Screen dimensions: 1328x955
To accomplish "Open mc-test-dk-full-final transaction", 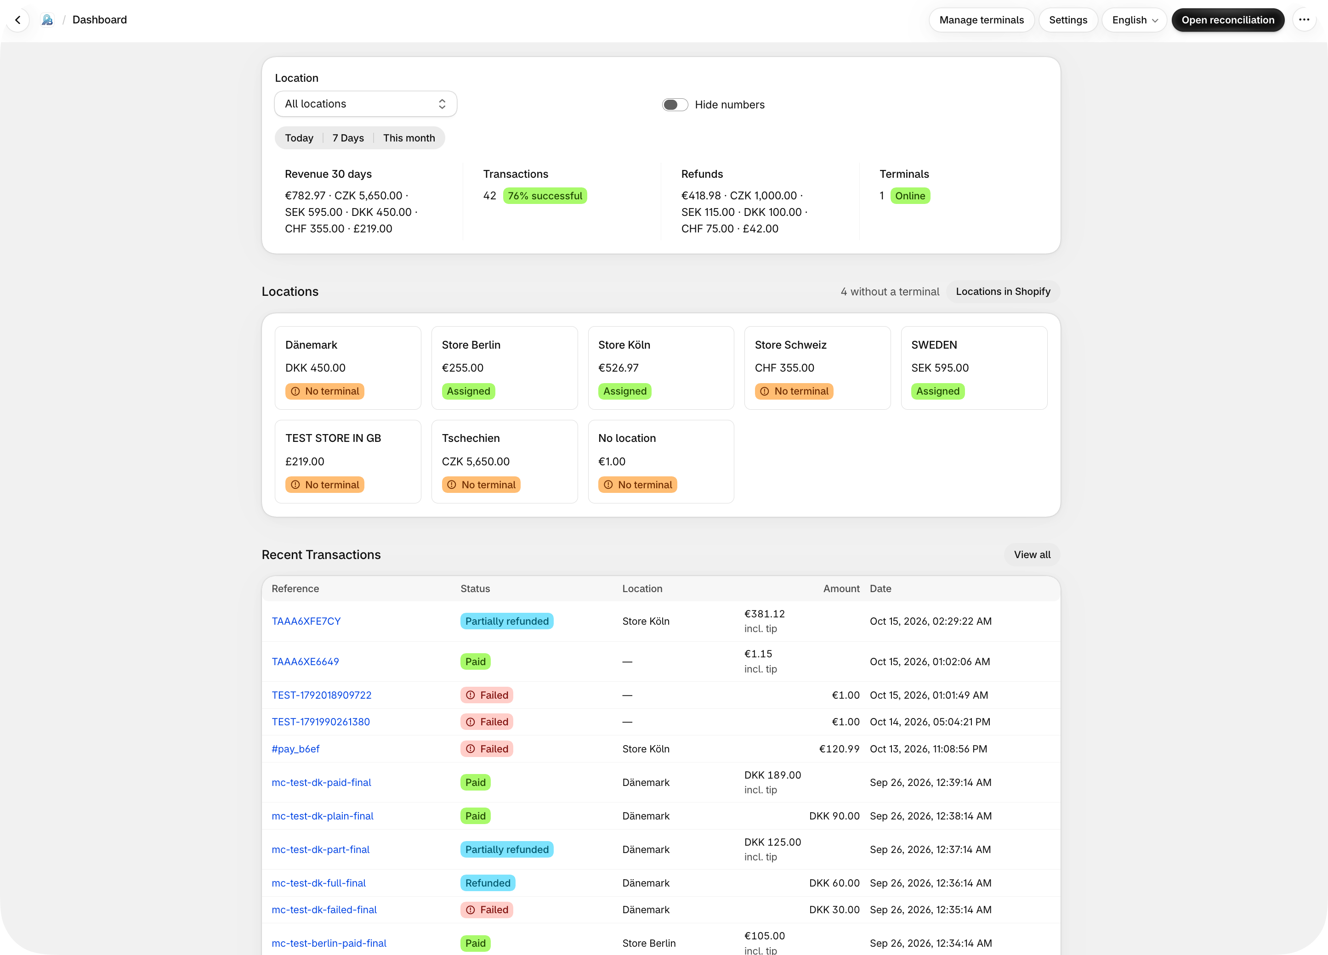I will click(318, 883).
